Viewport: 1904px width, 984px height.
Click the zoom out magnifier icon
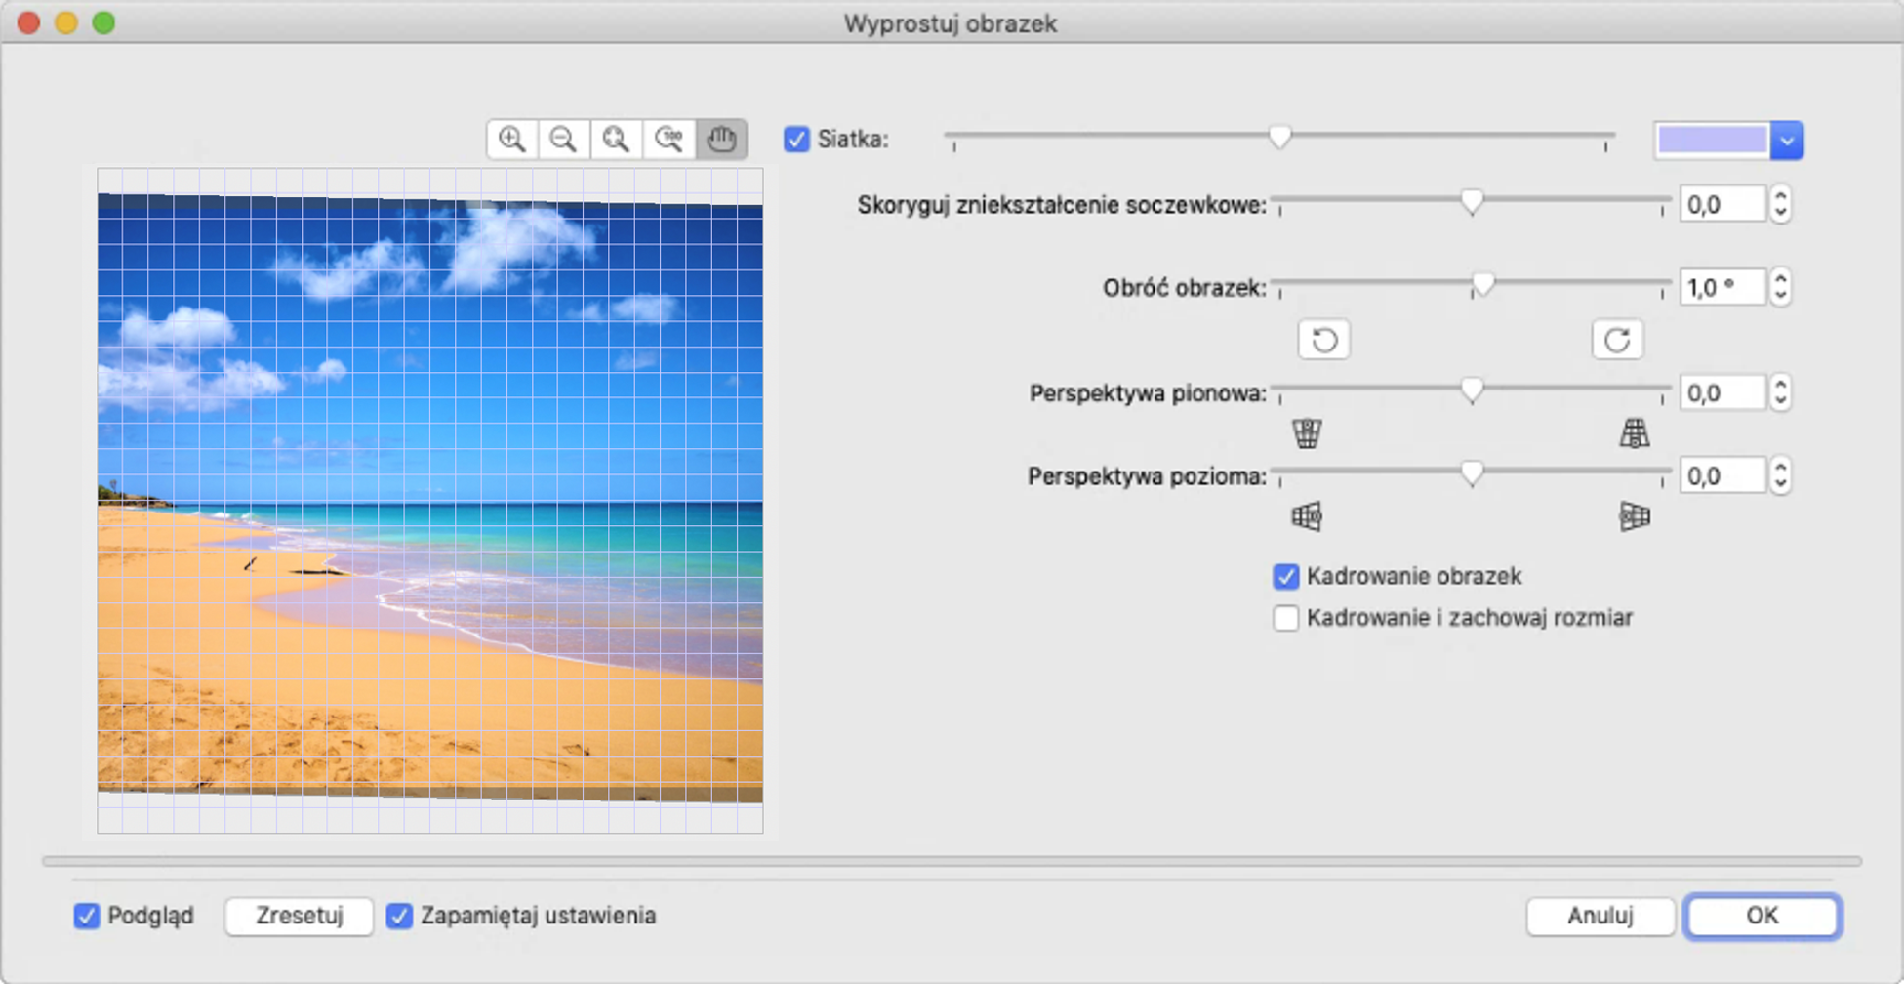click(563, 140)
